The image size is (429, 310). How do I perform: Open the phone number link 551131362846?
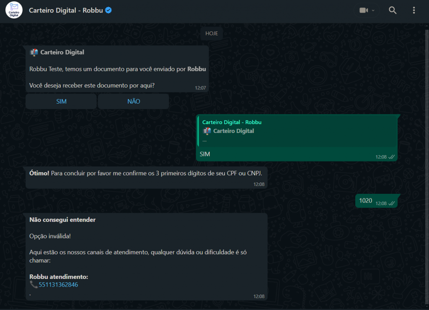(58, 285)
